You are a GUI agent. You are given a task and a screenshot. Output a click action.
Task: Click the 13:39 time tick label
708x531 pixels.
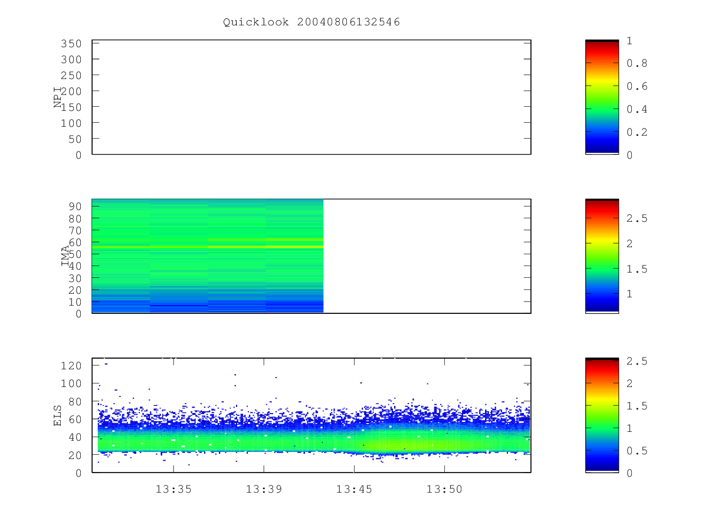[x=263, y=489]
